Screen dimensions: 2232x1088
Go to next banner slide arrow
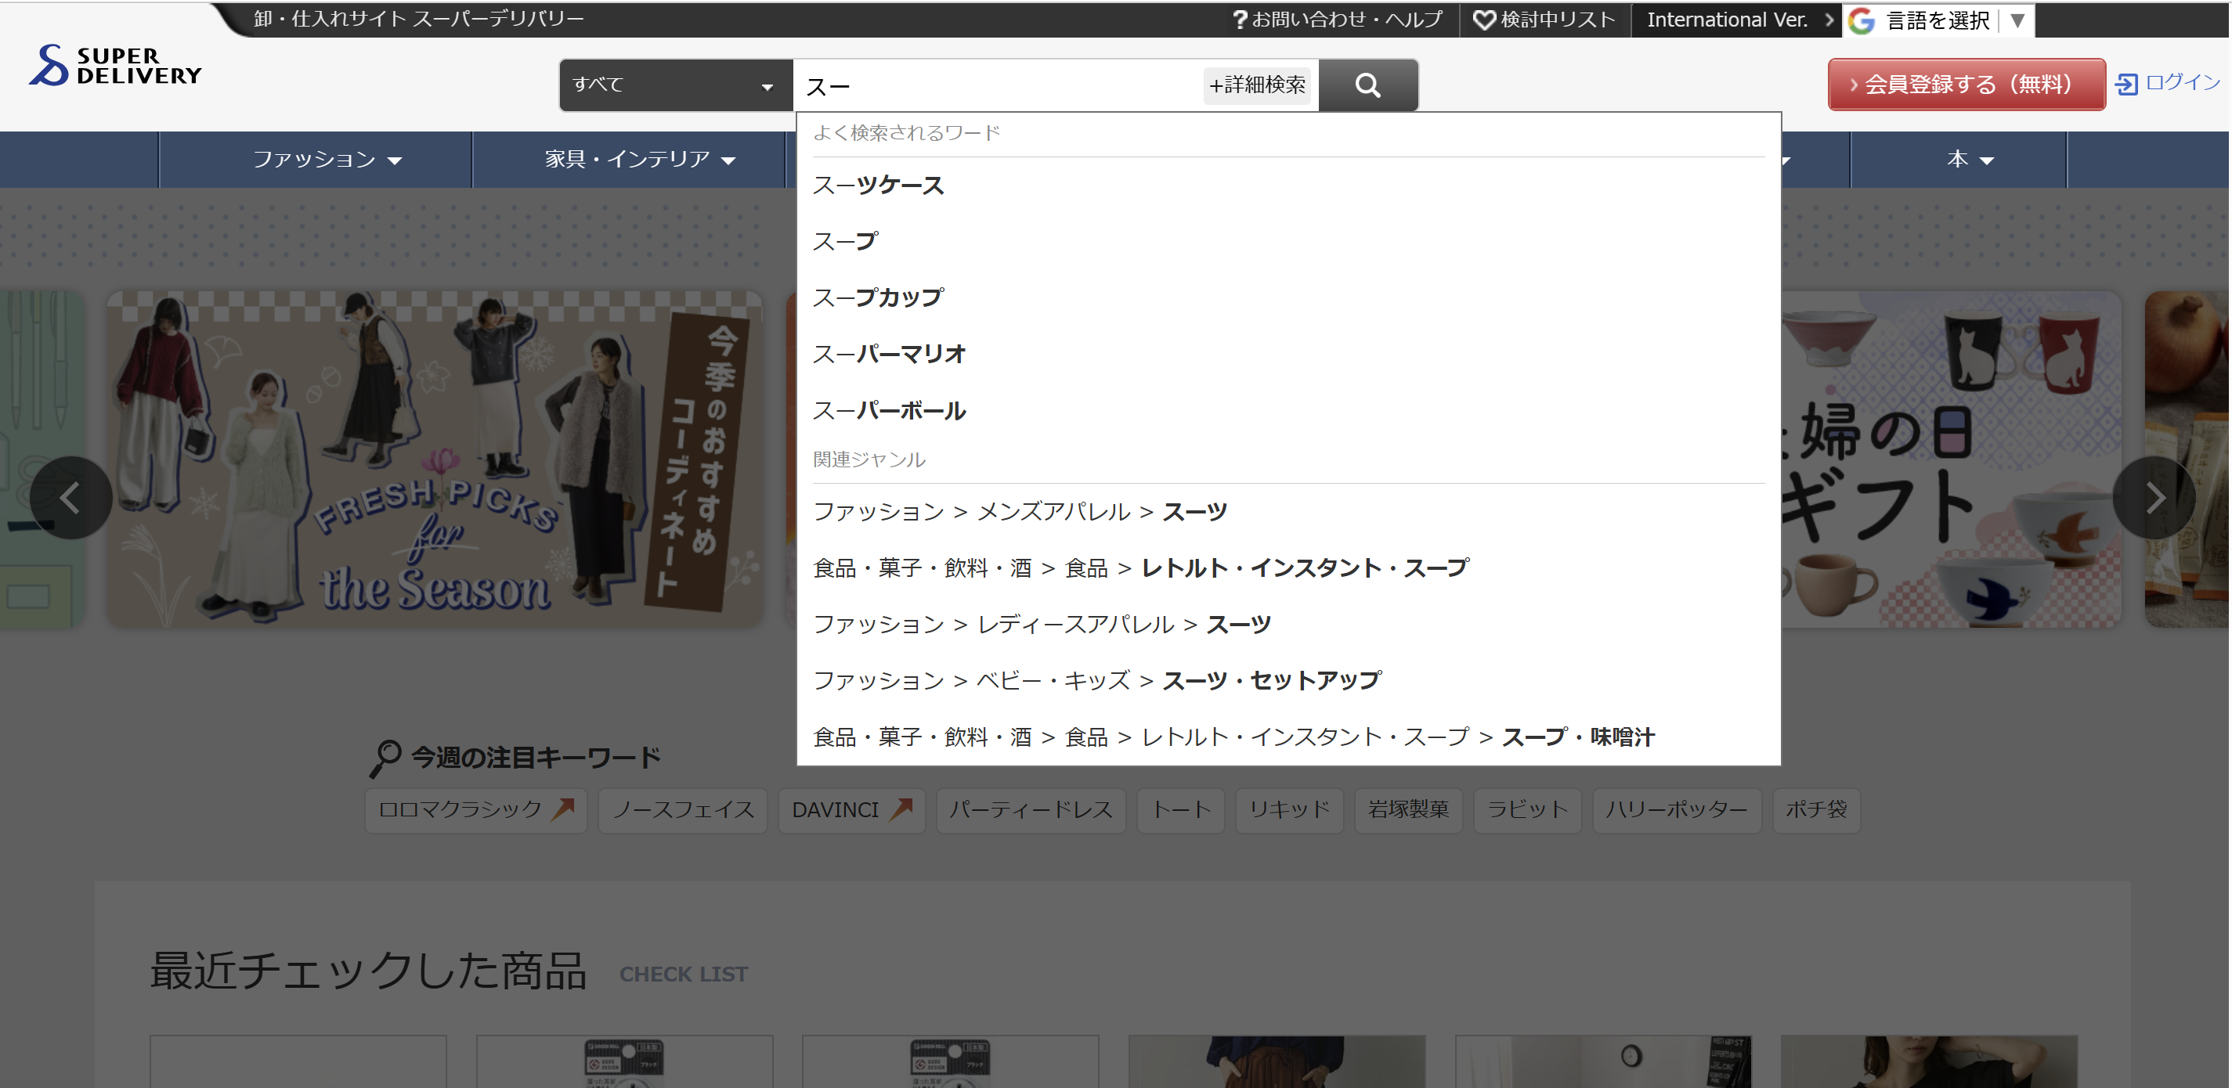pos(2154,497)
